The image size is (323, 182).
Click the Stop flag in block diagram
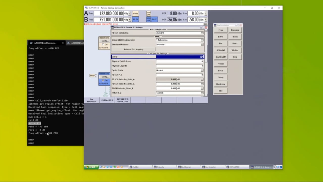click(x=93, y=76)
